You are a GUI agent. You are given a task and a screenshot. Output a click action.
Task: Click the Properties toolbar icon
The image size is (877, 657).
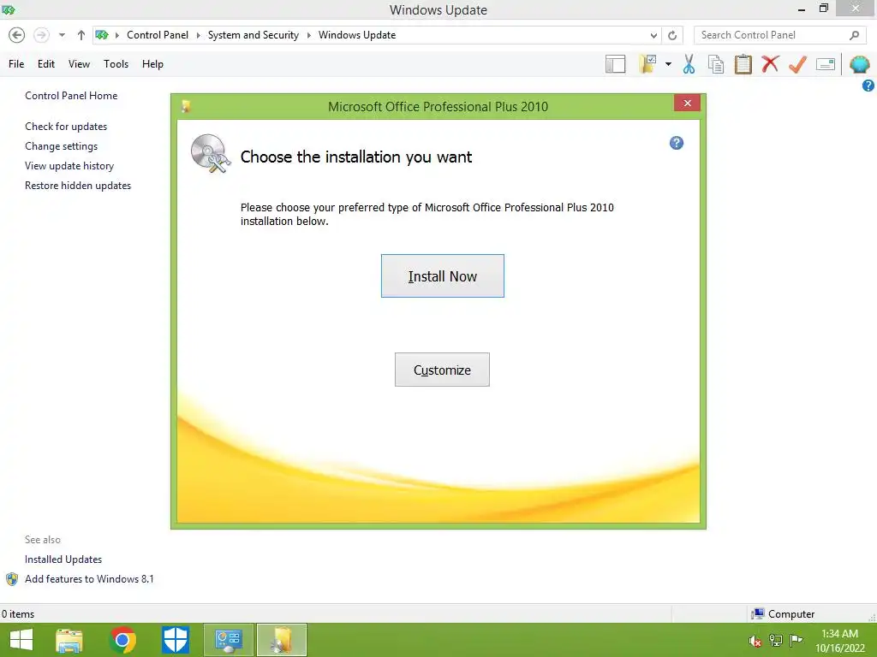pyautogui.click(x=826, y=64)
